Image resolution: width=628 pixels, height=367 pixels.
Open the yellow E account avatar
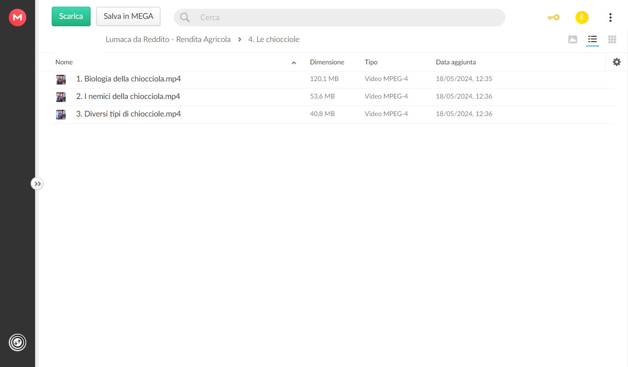click(582, 18)
